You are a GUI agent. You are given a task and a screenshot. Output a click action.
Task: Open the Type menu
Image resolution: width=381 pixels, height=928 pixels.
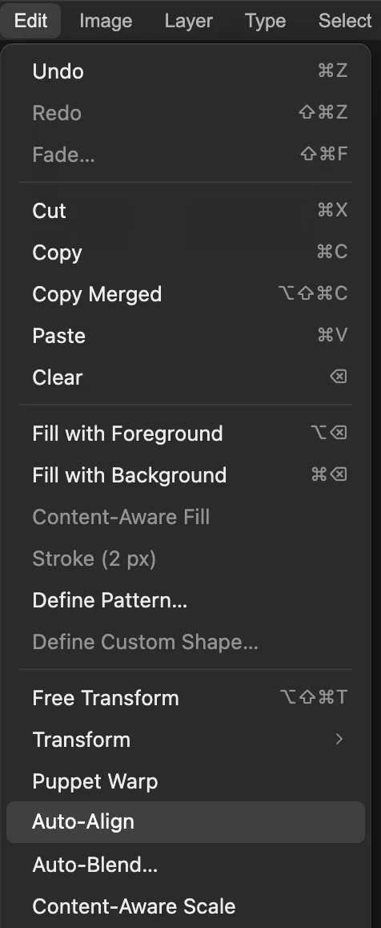click(265, 21)
